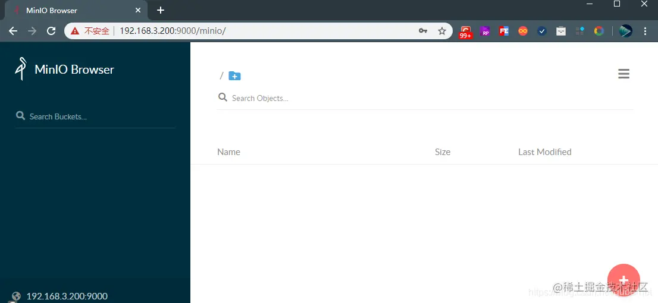658x303 pixels.
Task: Sort objects by Size column
Action: coord(442,151)
